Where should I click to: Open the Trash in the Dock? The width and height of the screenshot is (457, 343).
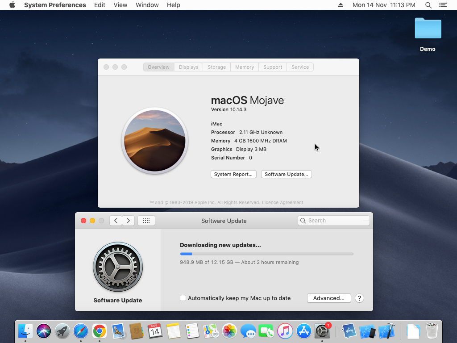(432, 331)
